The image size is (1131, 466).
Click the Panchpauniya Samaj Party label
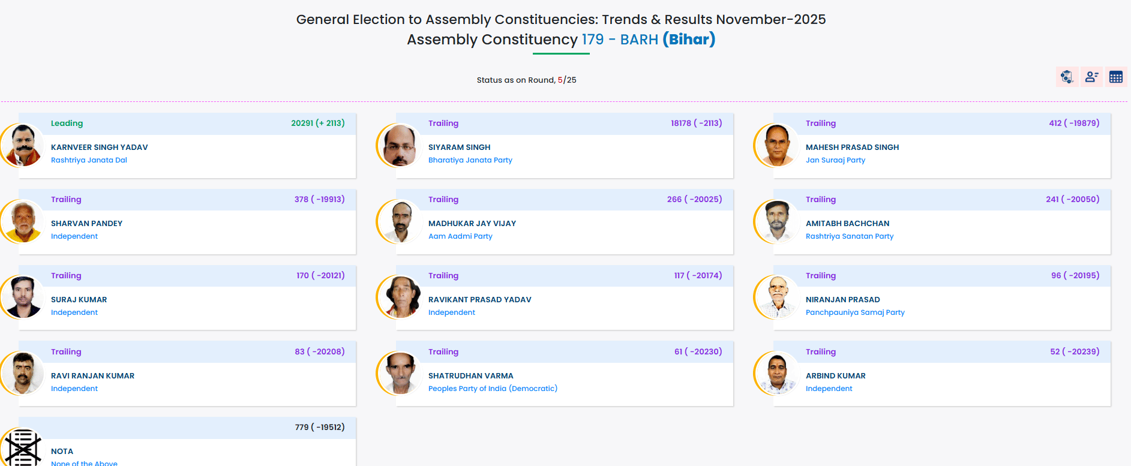point(855,312)
